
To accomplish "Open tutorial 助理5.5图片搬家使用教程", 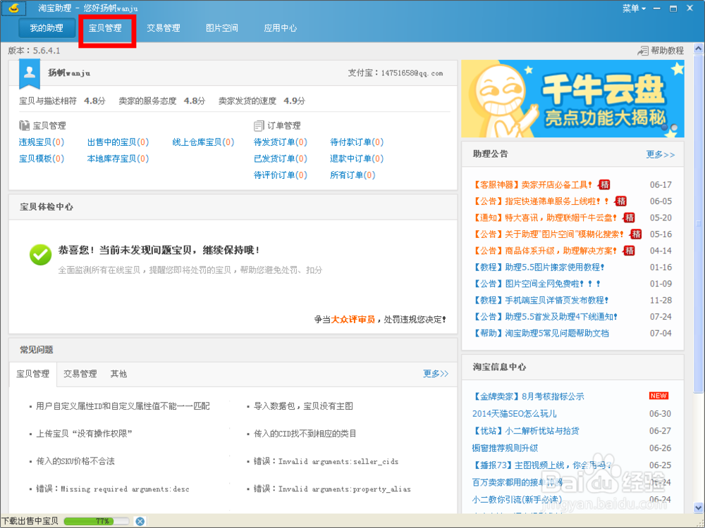I will (x=539, y=267).
